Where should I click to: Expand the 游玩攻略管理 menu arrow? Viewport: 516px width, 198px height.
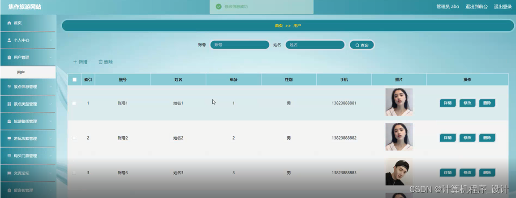tap(51, 138)
